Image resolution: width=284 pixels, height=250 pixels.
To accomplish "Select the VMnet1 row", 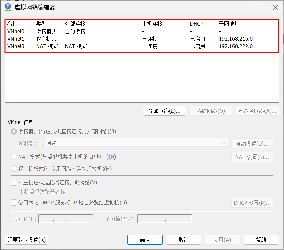I will click(142, 39).
